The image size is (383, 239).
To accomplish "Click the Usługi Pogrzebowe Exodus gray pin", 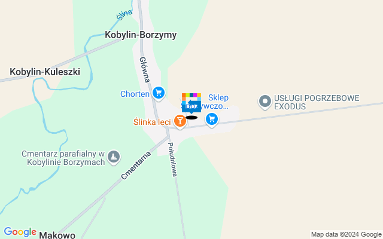I will [265, 102].
